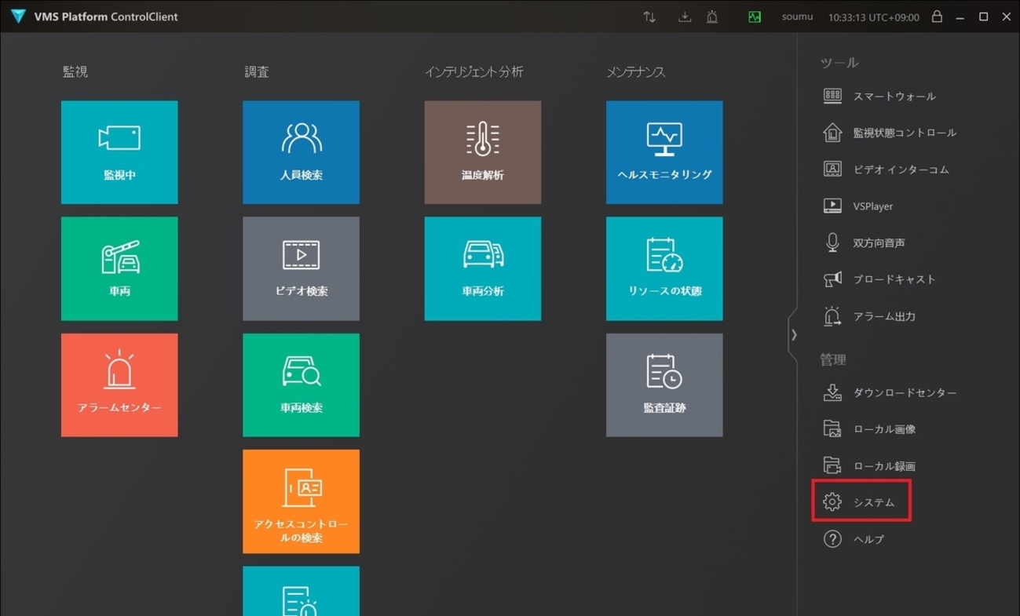1020x616 pixels.
Task: Open the 温度解析 tile
Action: point(483,152)
